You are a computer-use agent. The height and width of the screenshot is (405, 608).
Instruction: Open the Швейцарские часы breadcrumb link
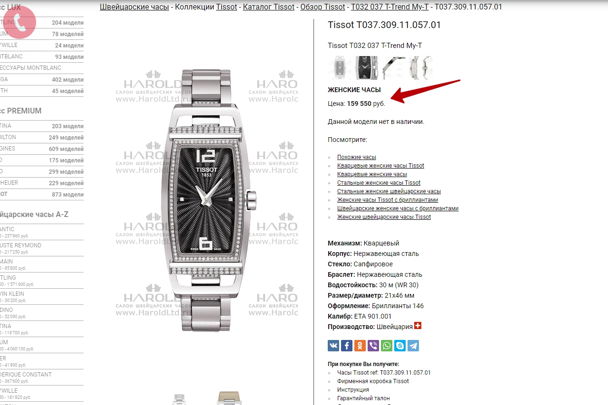[134, 7]
